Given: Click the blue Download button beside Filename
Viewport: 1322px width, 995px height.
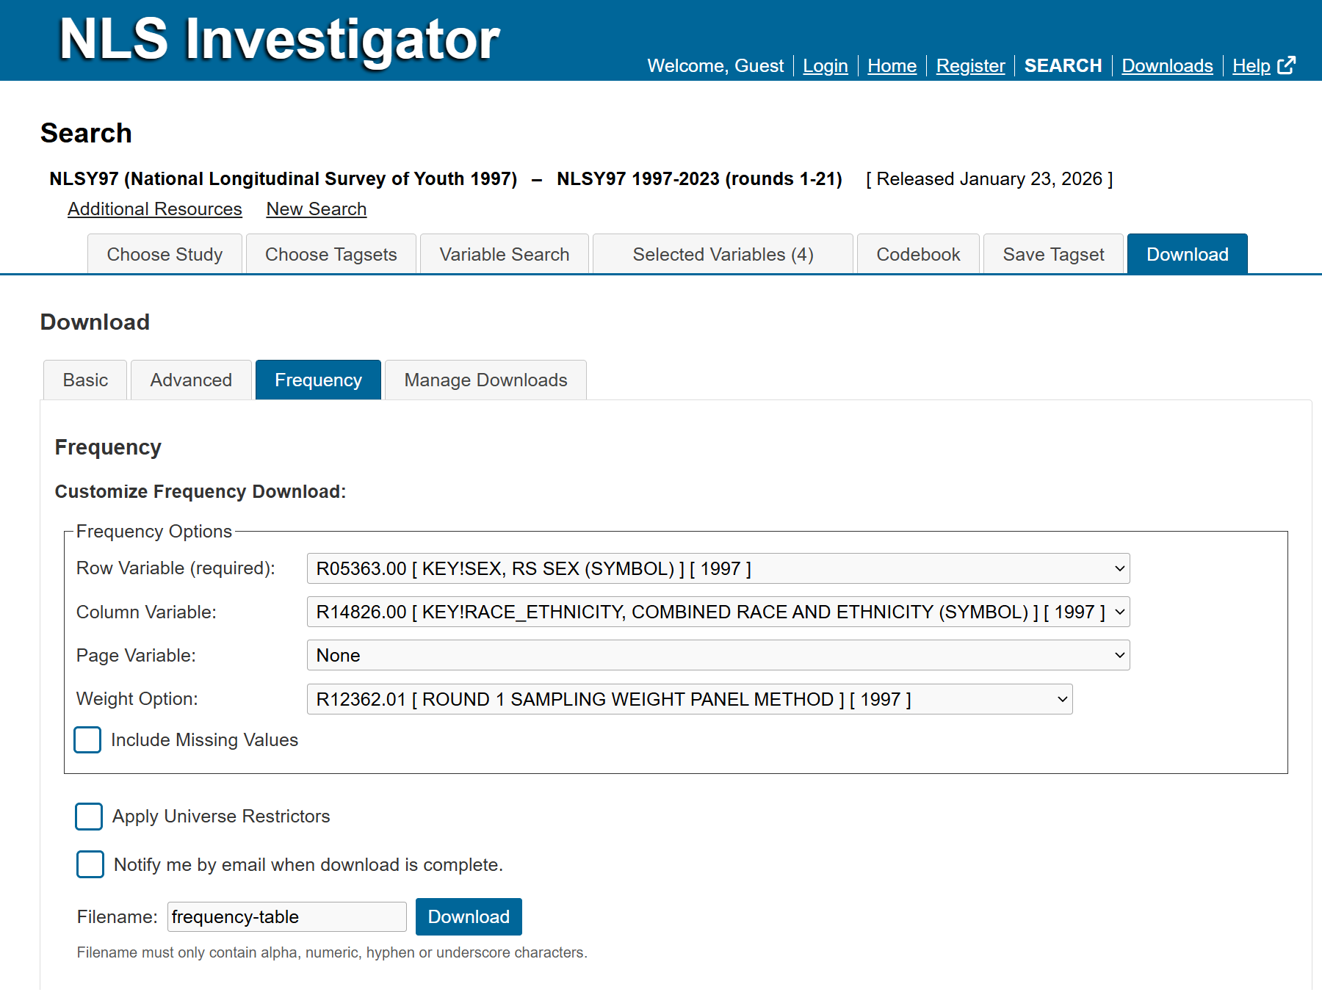Looking at the screenshot, I should click(x=469, y=916).
